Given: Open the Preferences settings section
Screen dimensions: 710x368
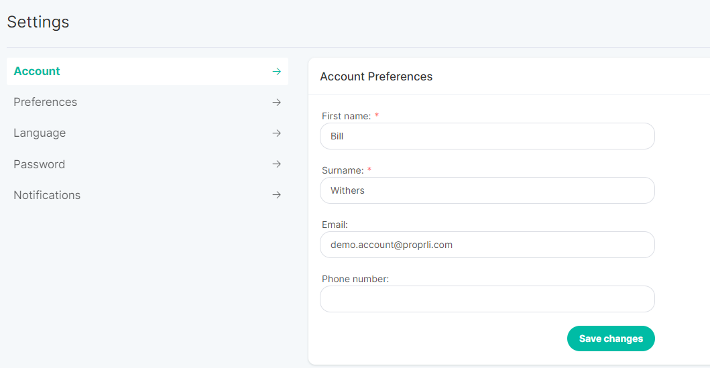Looking at the screenshot, I should tap(147, 103).
